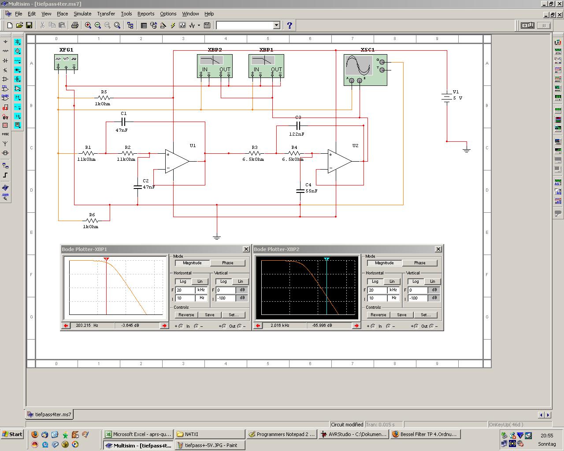Select the In plus terminal radio in XBP1

tap(180, 326)
